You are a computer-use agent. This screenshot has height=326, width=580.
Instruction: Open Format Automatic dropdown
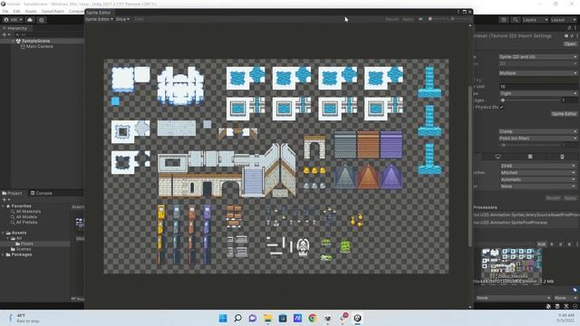point(537,179)
